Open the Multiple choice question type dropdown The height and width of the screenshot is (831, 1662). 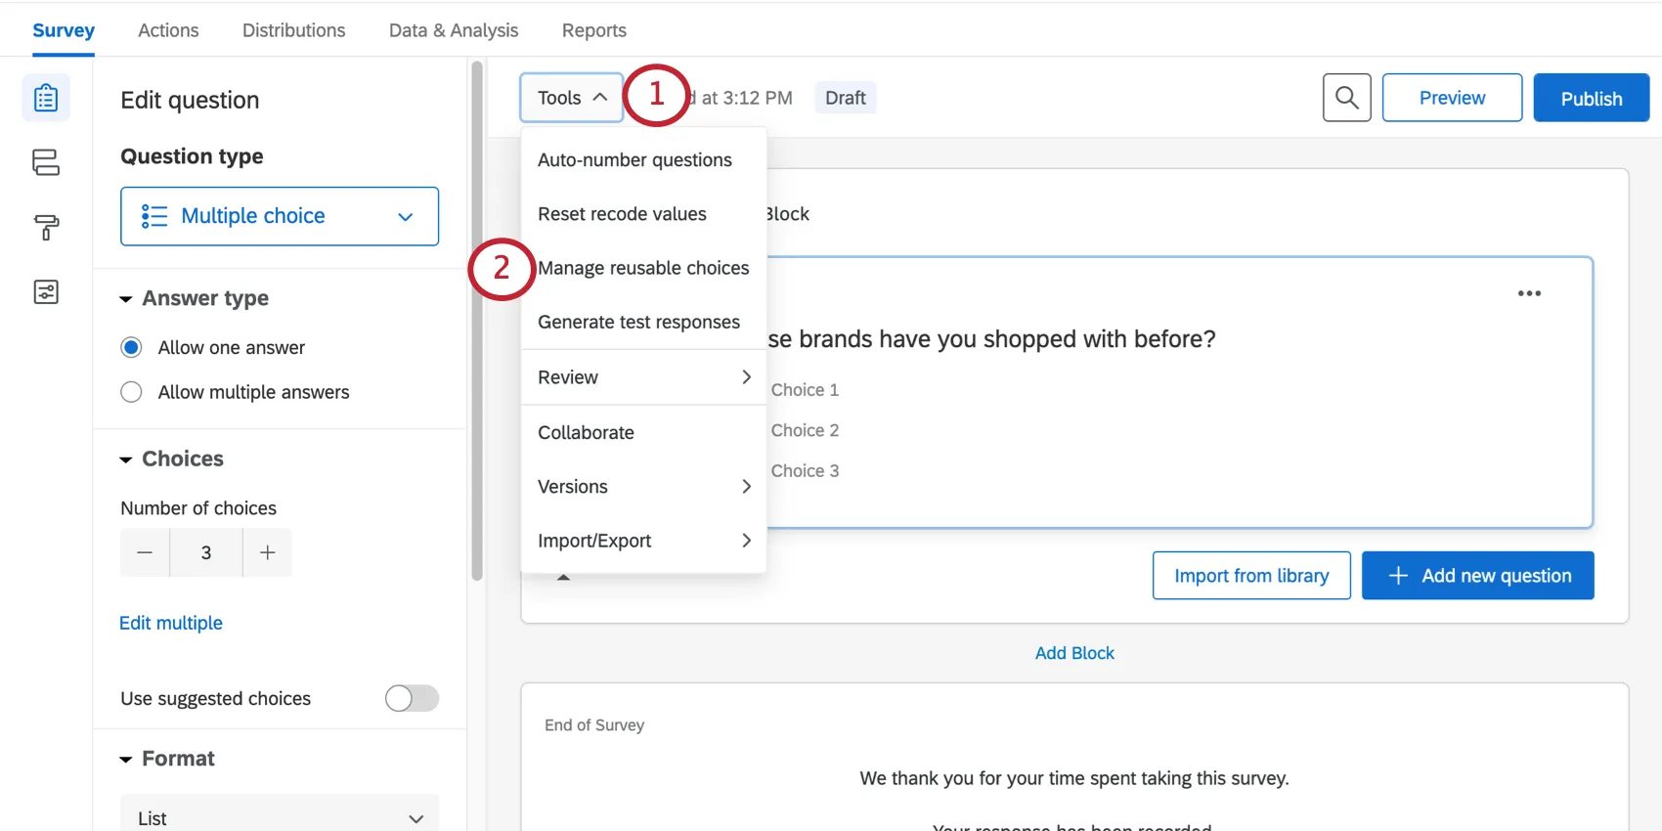pyautogui.click(x=280, y=216)
